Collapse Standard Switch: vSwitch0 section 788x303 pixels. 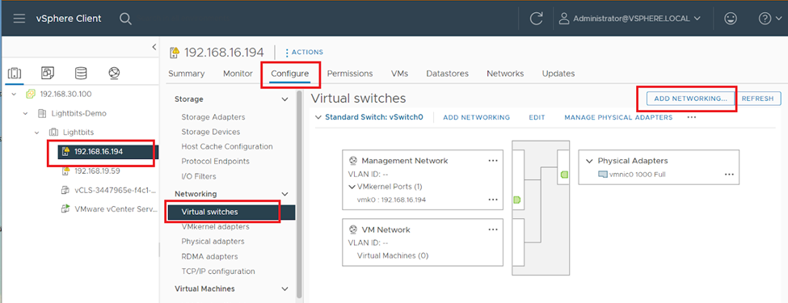[318, 117]
